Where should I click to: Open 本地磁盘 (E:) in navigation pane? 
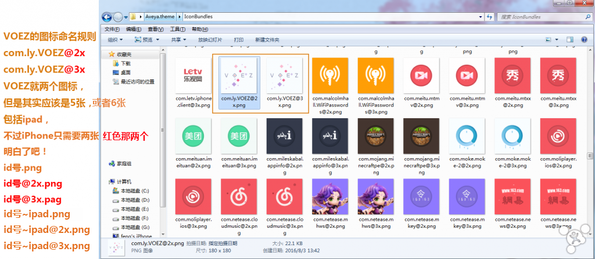[x=131, y=209]
